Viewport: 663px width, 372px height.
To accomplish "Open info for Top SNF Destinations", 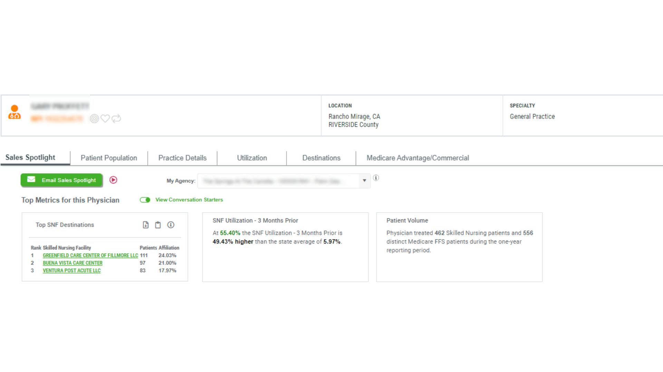I will click(171, 225).
